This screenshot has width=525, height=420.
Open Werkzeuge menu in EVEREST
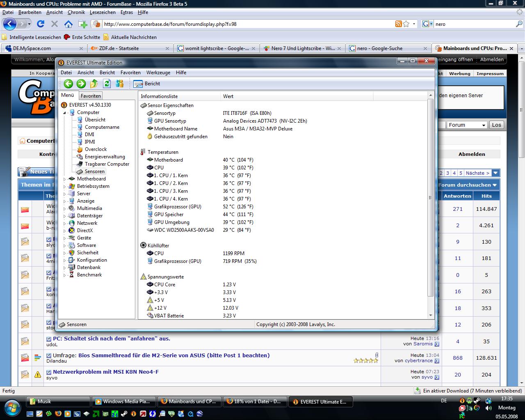coord(158,73)
